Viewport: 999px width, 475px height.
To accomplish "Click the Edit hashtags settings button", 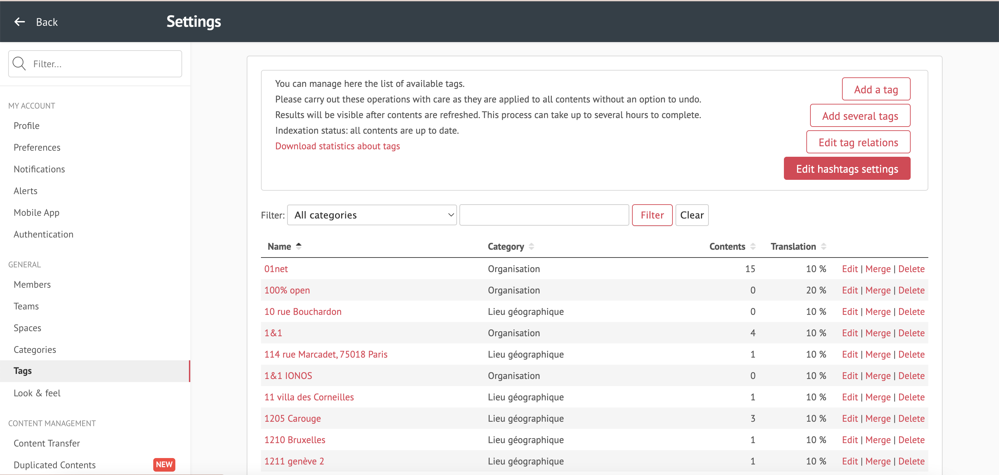I will click(847, 169).
